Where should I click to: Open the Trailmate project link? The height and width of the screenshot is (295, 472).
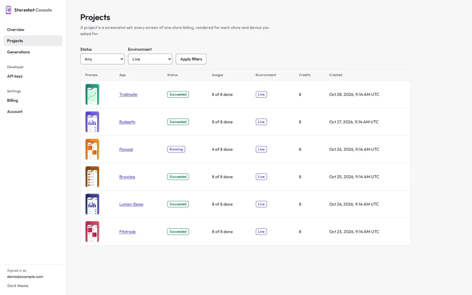coord(128,94)
